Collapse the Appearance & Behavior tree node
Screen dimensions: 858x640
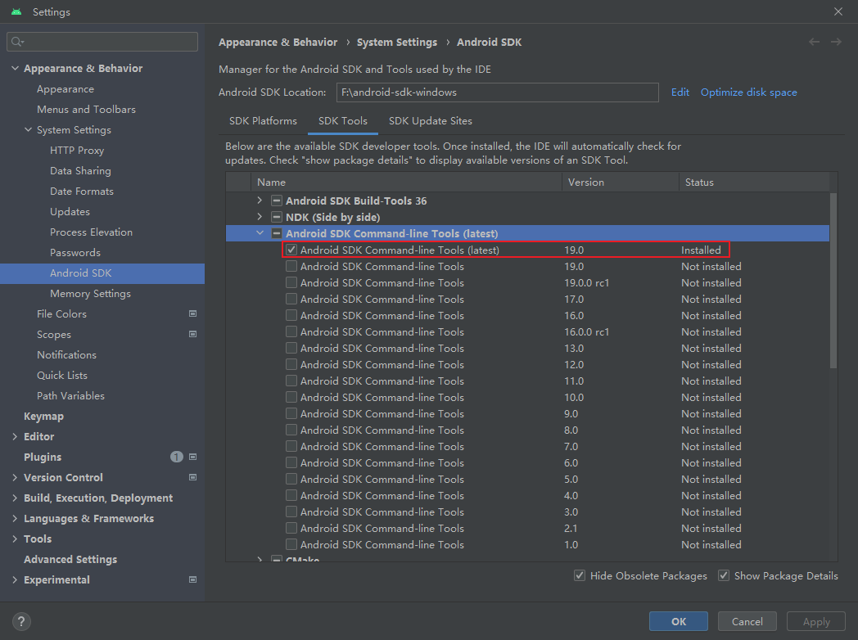[x=16, y=69]
